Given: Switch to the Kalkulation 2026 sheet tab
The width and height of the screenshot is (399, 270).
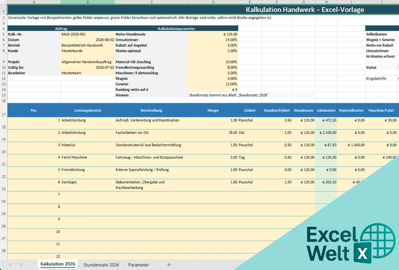Looking at the screenshot, I should tap(58, 264).
